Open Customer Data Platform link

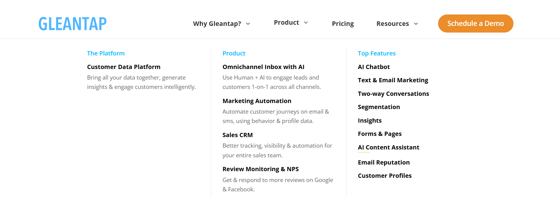coord(124,67)
